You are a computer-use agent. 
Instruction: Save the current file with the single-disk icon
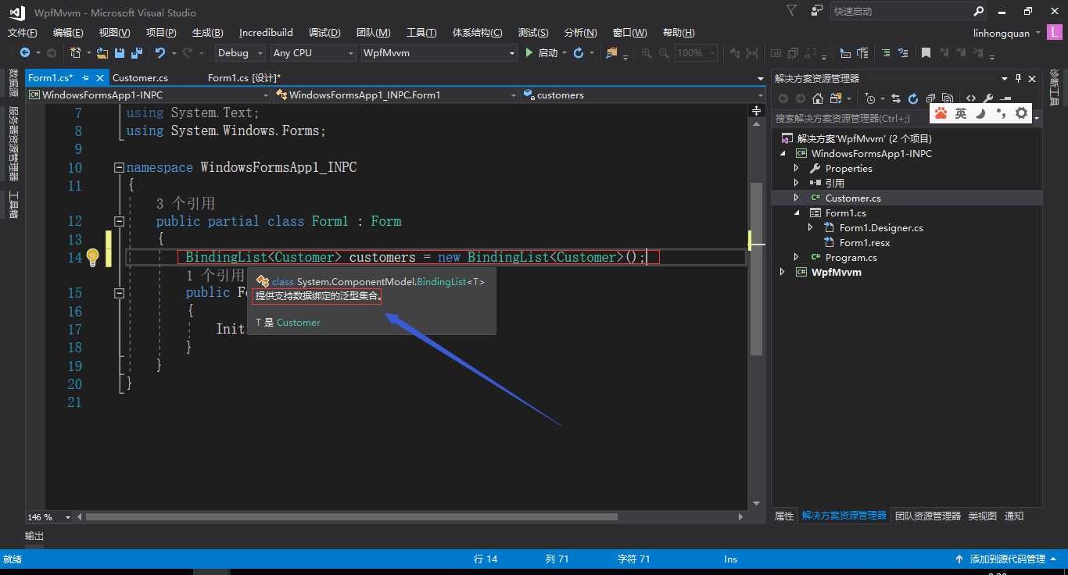pyautogui.click(x=120, y=53)
